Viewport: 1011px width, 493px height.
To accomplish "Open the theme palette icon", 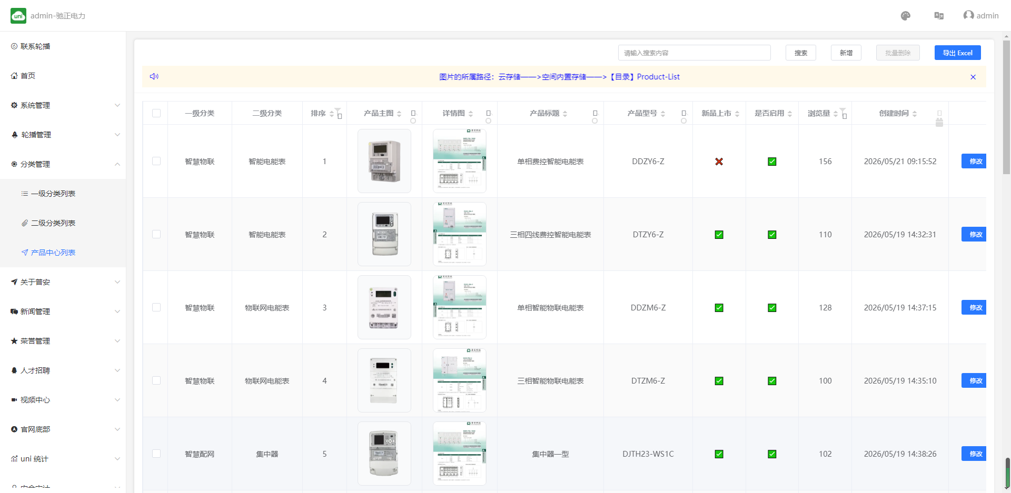I will 905,16.
